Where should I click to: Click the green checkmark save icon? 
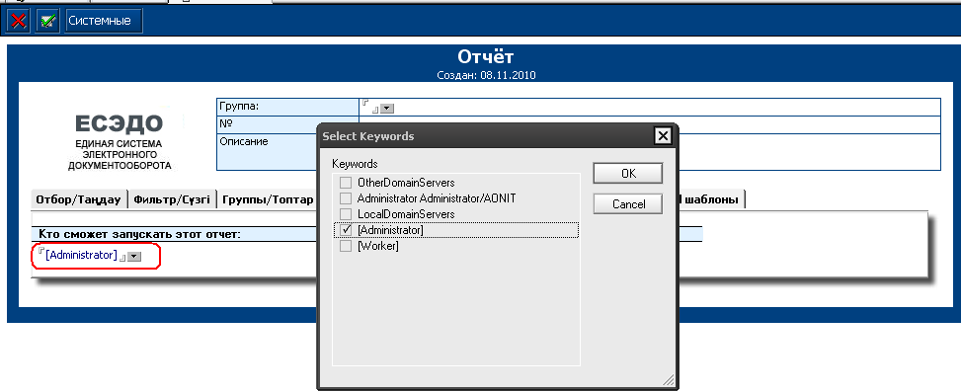(47, 21)
